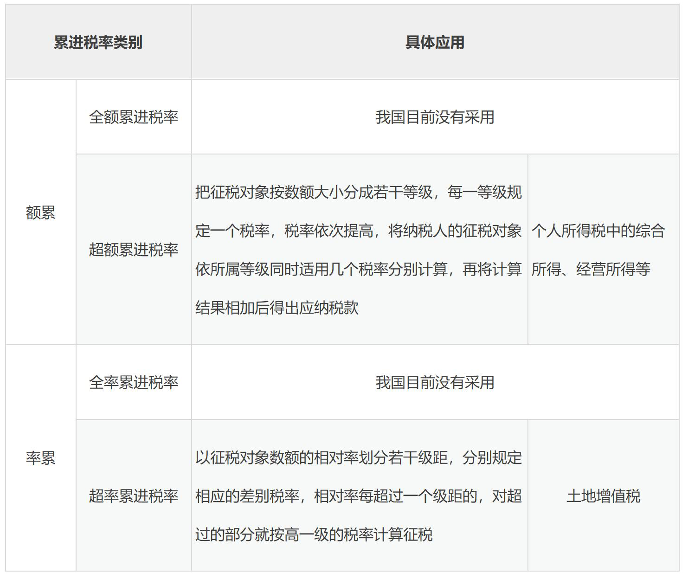
Task: Click the line starting with 把征税对象按数额大小
Action: 358,192
